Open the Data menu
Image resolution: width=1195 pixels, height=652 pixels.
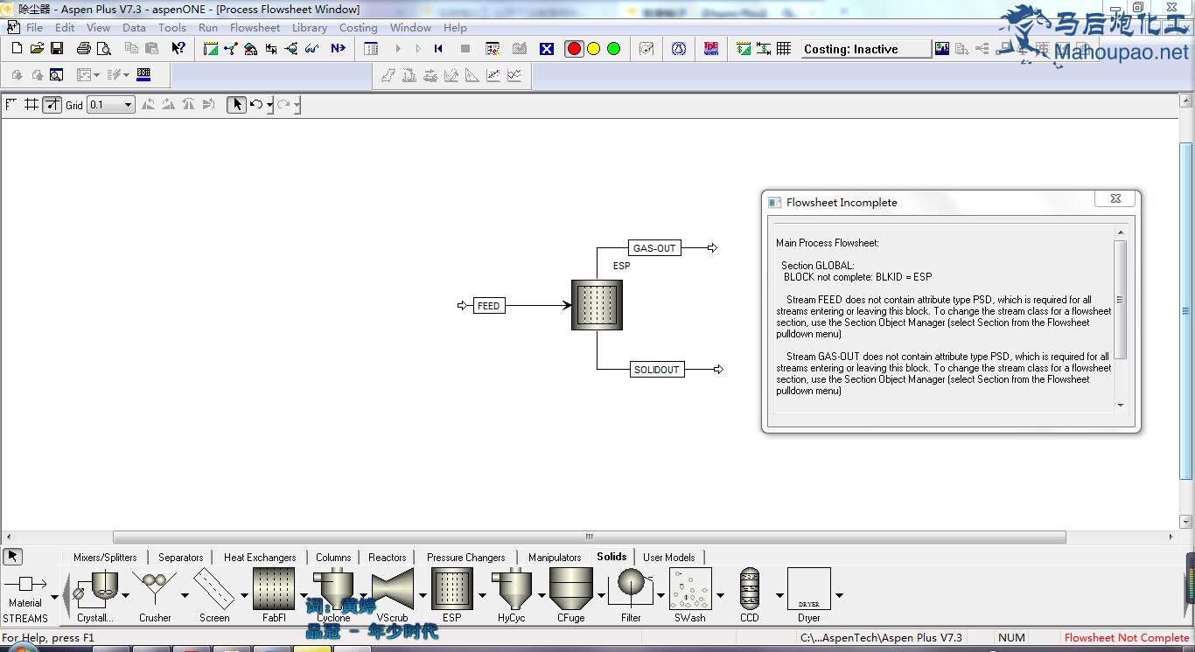coord(134,27)
